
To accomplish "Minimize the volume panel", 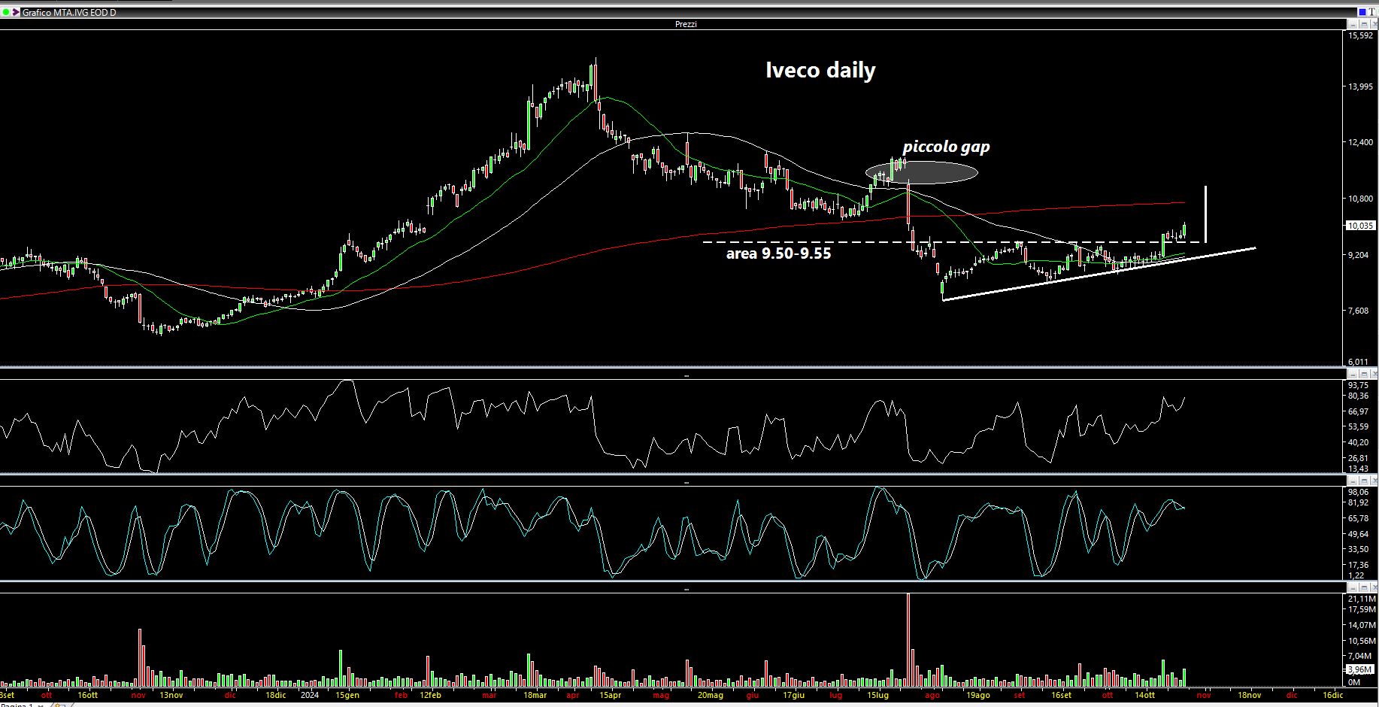I will point(1351,587).
